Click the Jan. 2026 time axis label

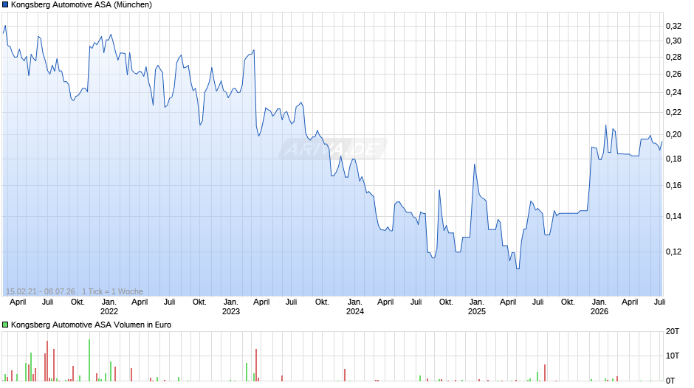pyautogui.click(x=599, y=307)
